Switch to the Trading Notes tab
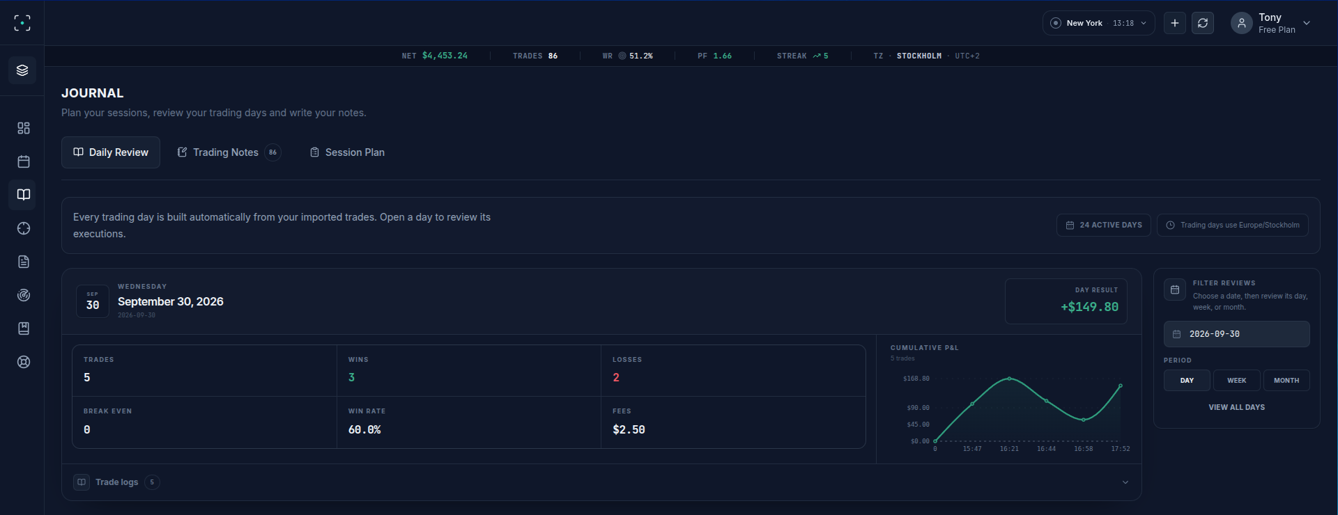This screenshot has height=515, width=1338. (x=229, y=152)
